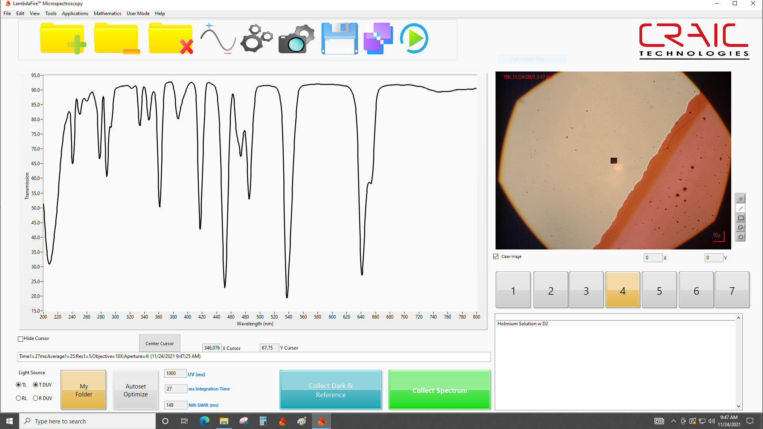Enable the Hide Cursor checkbox

[20, 338]
